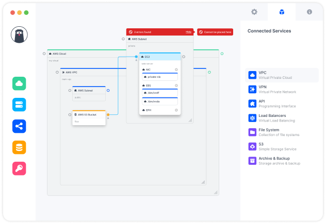
Task: Open the orange database category in sidebar
Action: (19, 147)
